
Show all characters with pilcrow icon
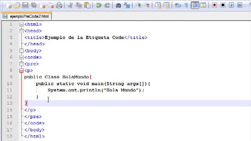pyautogui.click(x=186, y=5)
